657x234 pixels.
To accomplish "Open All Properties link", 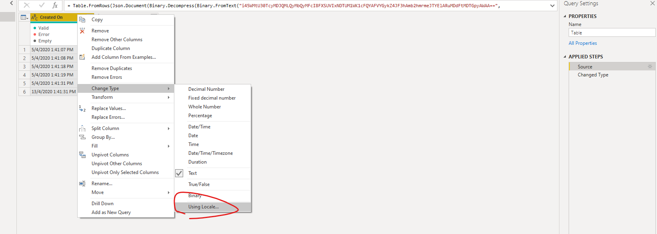I will 583,43.
